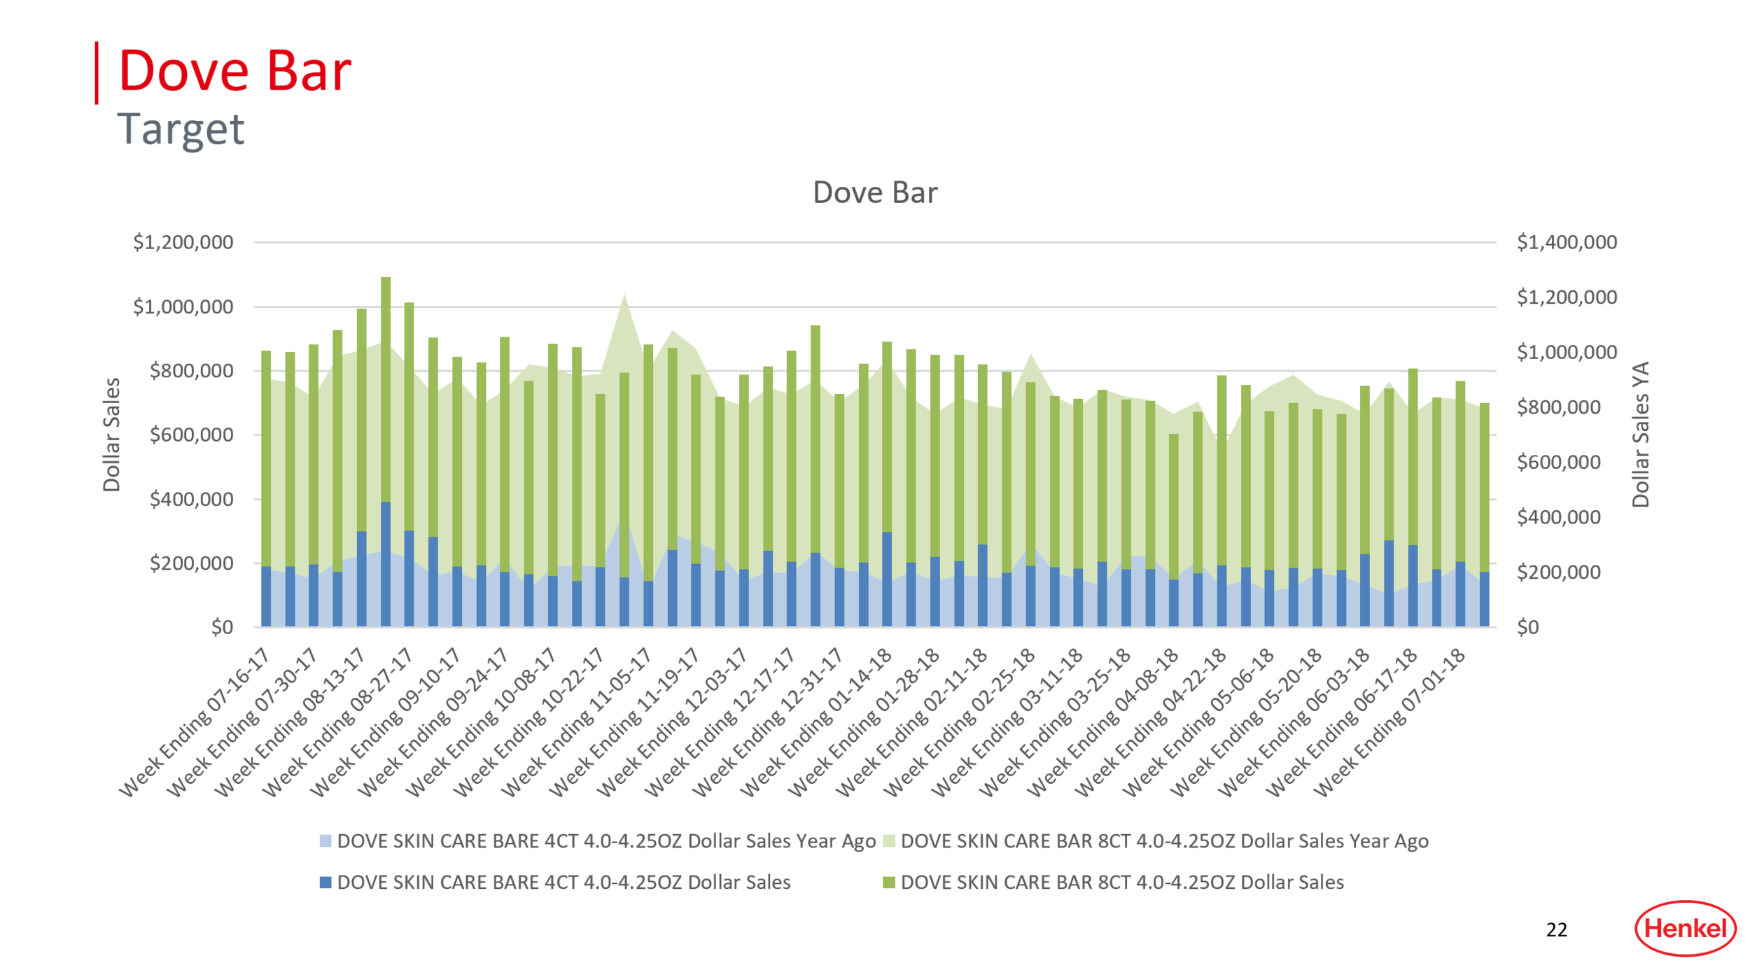Click the '4CT Dollar Sales' legend entry text

click(563, 883)
